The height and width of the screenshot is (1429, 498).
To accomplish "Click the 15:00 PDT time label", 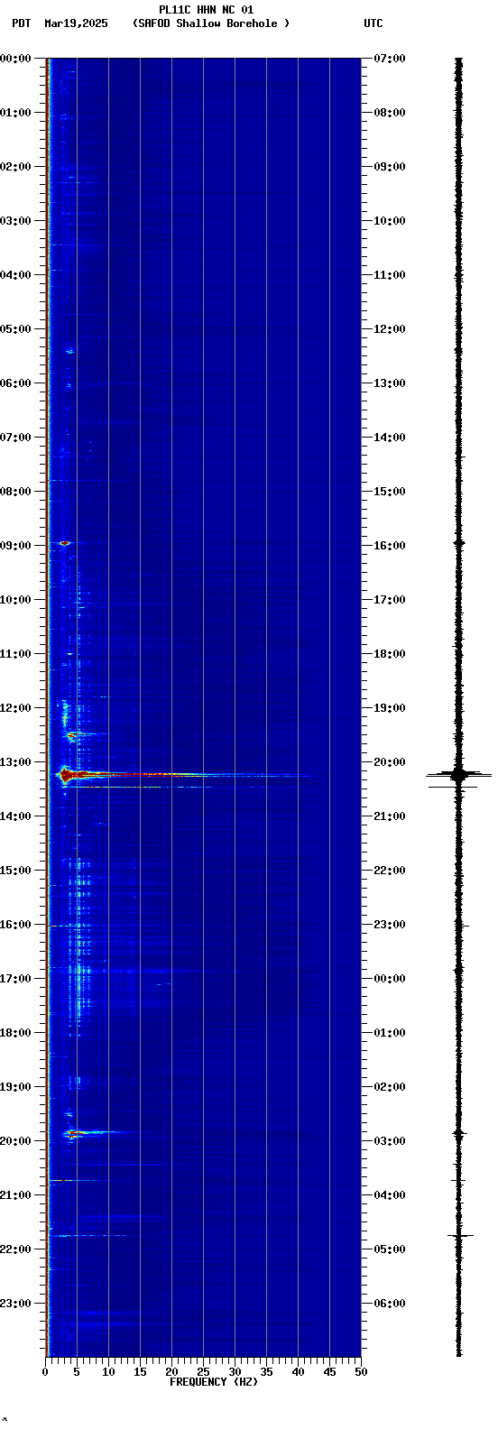I will tap(15, 871).
